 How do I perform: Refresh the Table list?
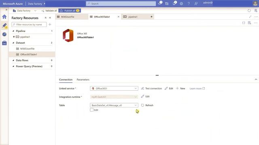tap(147, 105)
